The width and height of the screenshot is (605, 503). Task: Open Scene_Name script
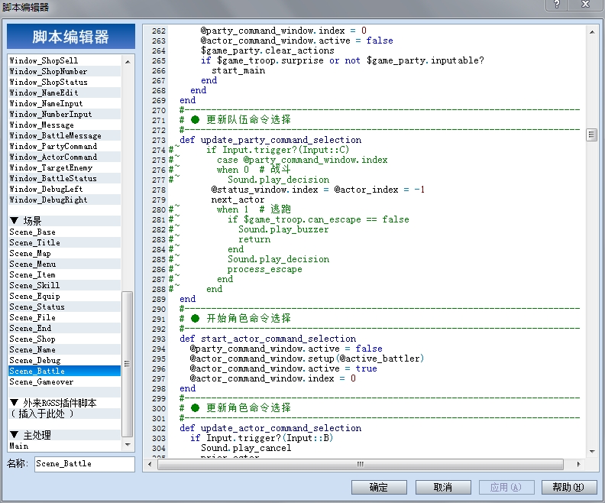64,350
